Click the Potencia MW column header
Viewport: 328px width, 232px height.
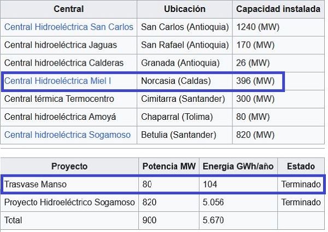point(168,166)
